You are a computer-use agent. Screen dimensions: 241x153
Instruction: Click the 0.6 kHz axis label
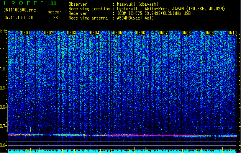[x=3, y=145]
